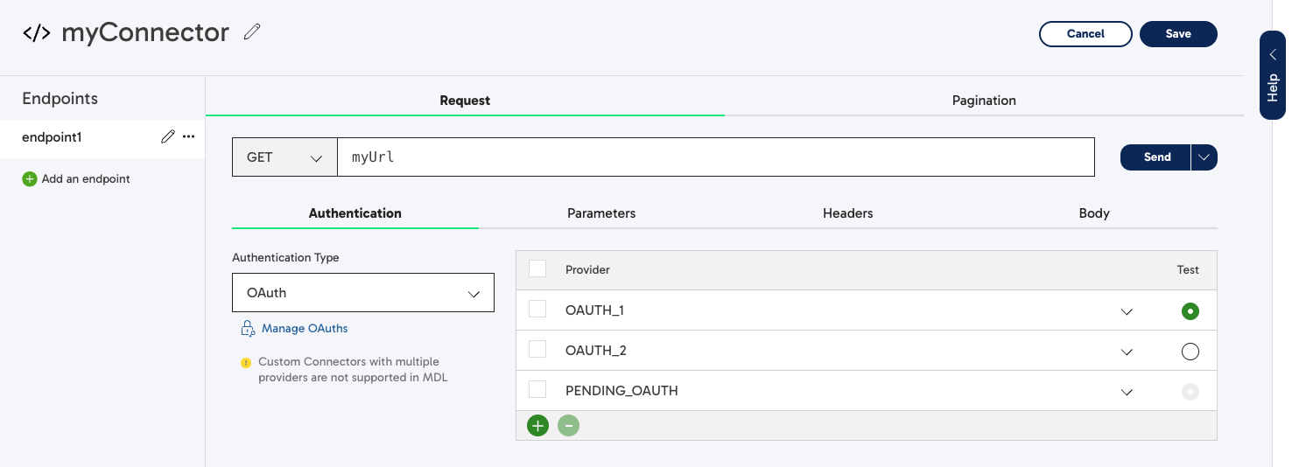1299x467 pixels.
Task: Click the pencil icon beside myConnector title
Action: click(x=252, y=32)
